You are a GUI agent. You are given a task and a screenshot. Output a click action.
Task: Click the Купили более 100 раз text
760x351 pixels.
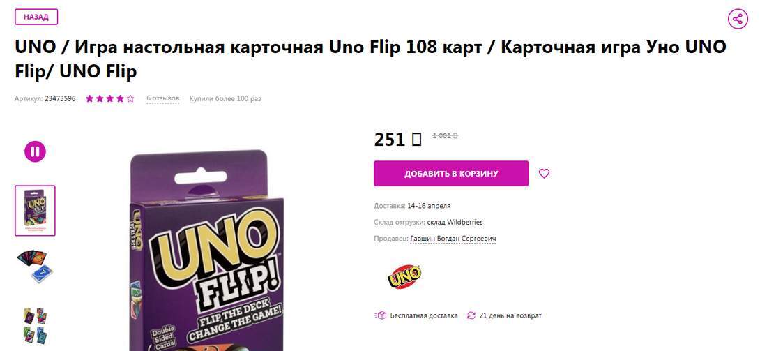click(x=225, y=99)
